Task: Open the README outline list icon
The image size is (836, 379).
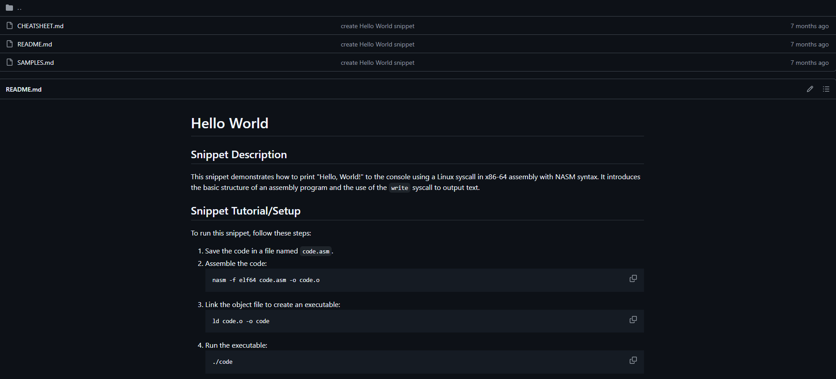Action: 826,89
